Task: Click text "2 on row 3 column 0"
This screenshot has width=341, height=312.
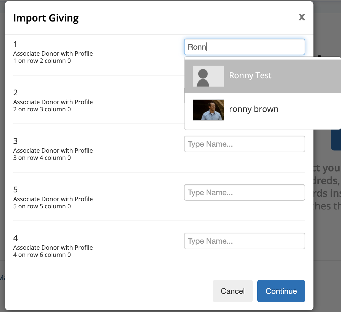Action: coord(42,109)
